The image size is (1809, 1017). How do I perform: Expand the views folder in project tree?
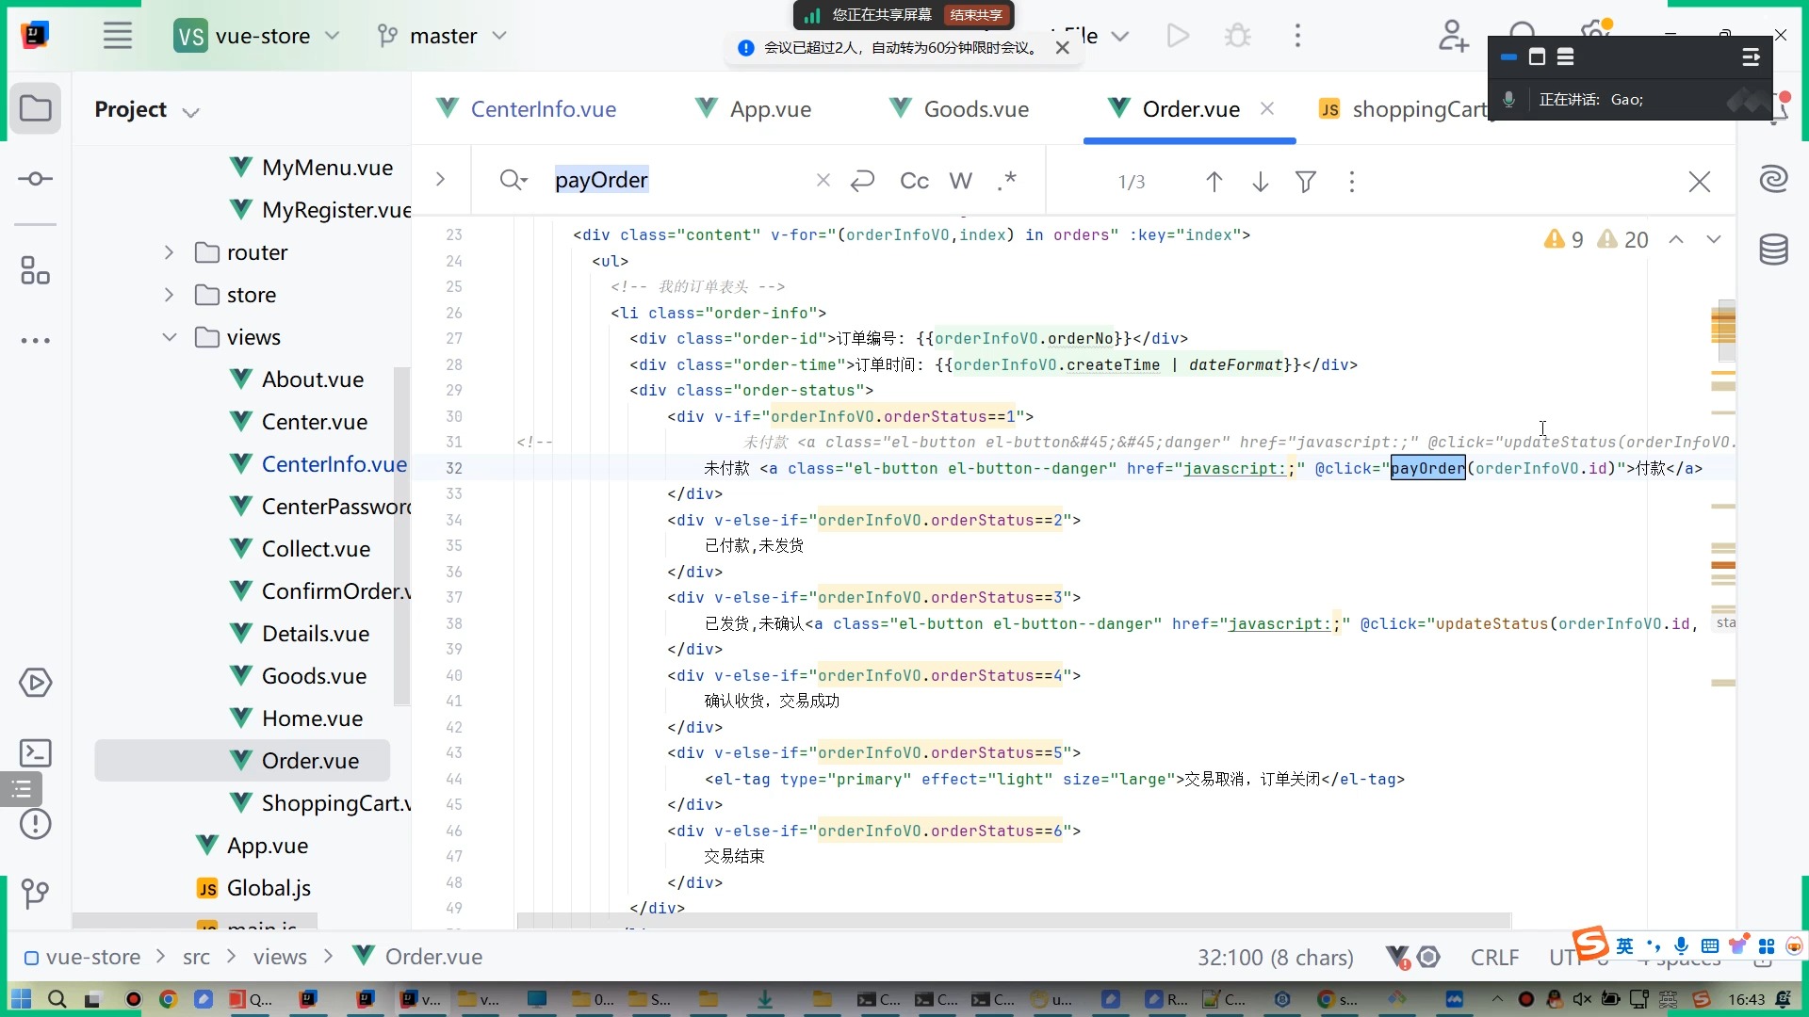(172, 338)
